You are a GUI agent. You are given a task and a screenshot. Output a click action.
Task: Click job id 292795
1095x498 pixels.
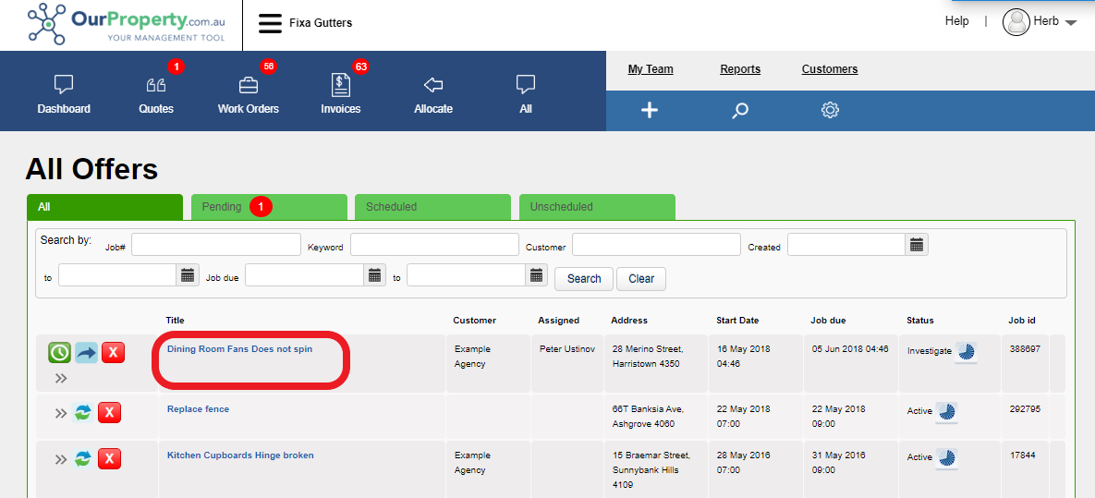[1025, 409]
